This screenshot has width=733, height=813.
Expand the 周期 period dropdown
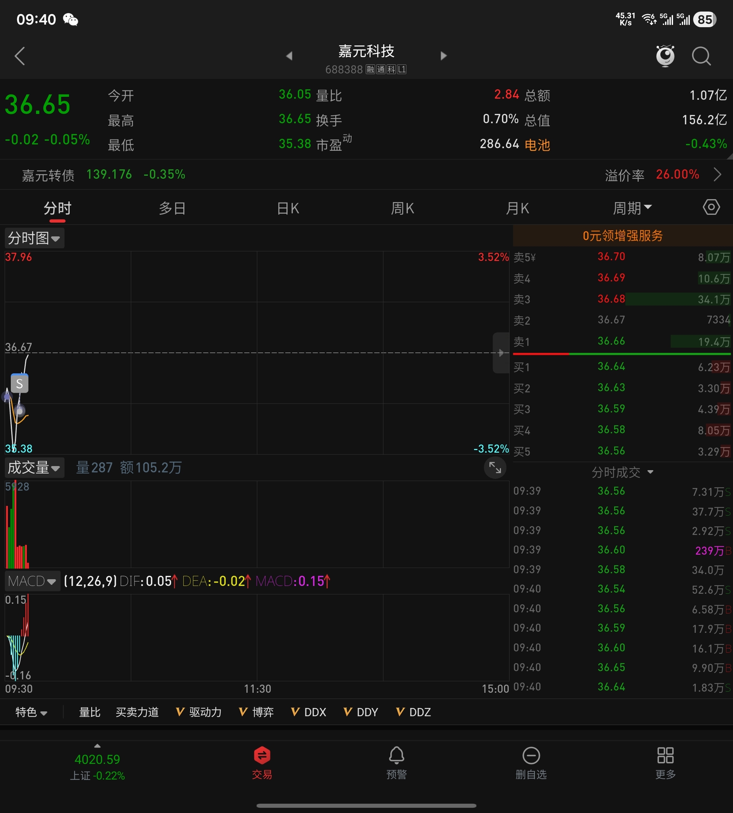click(632, 208)
